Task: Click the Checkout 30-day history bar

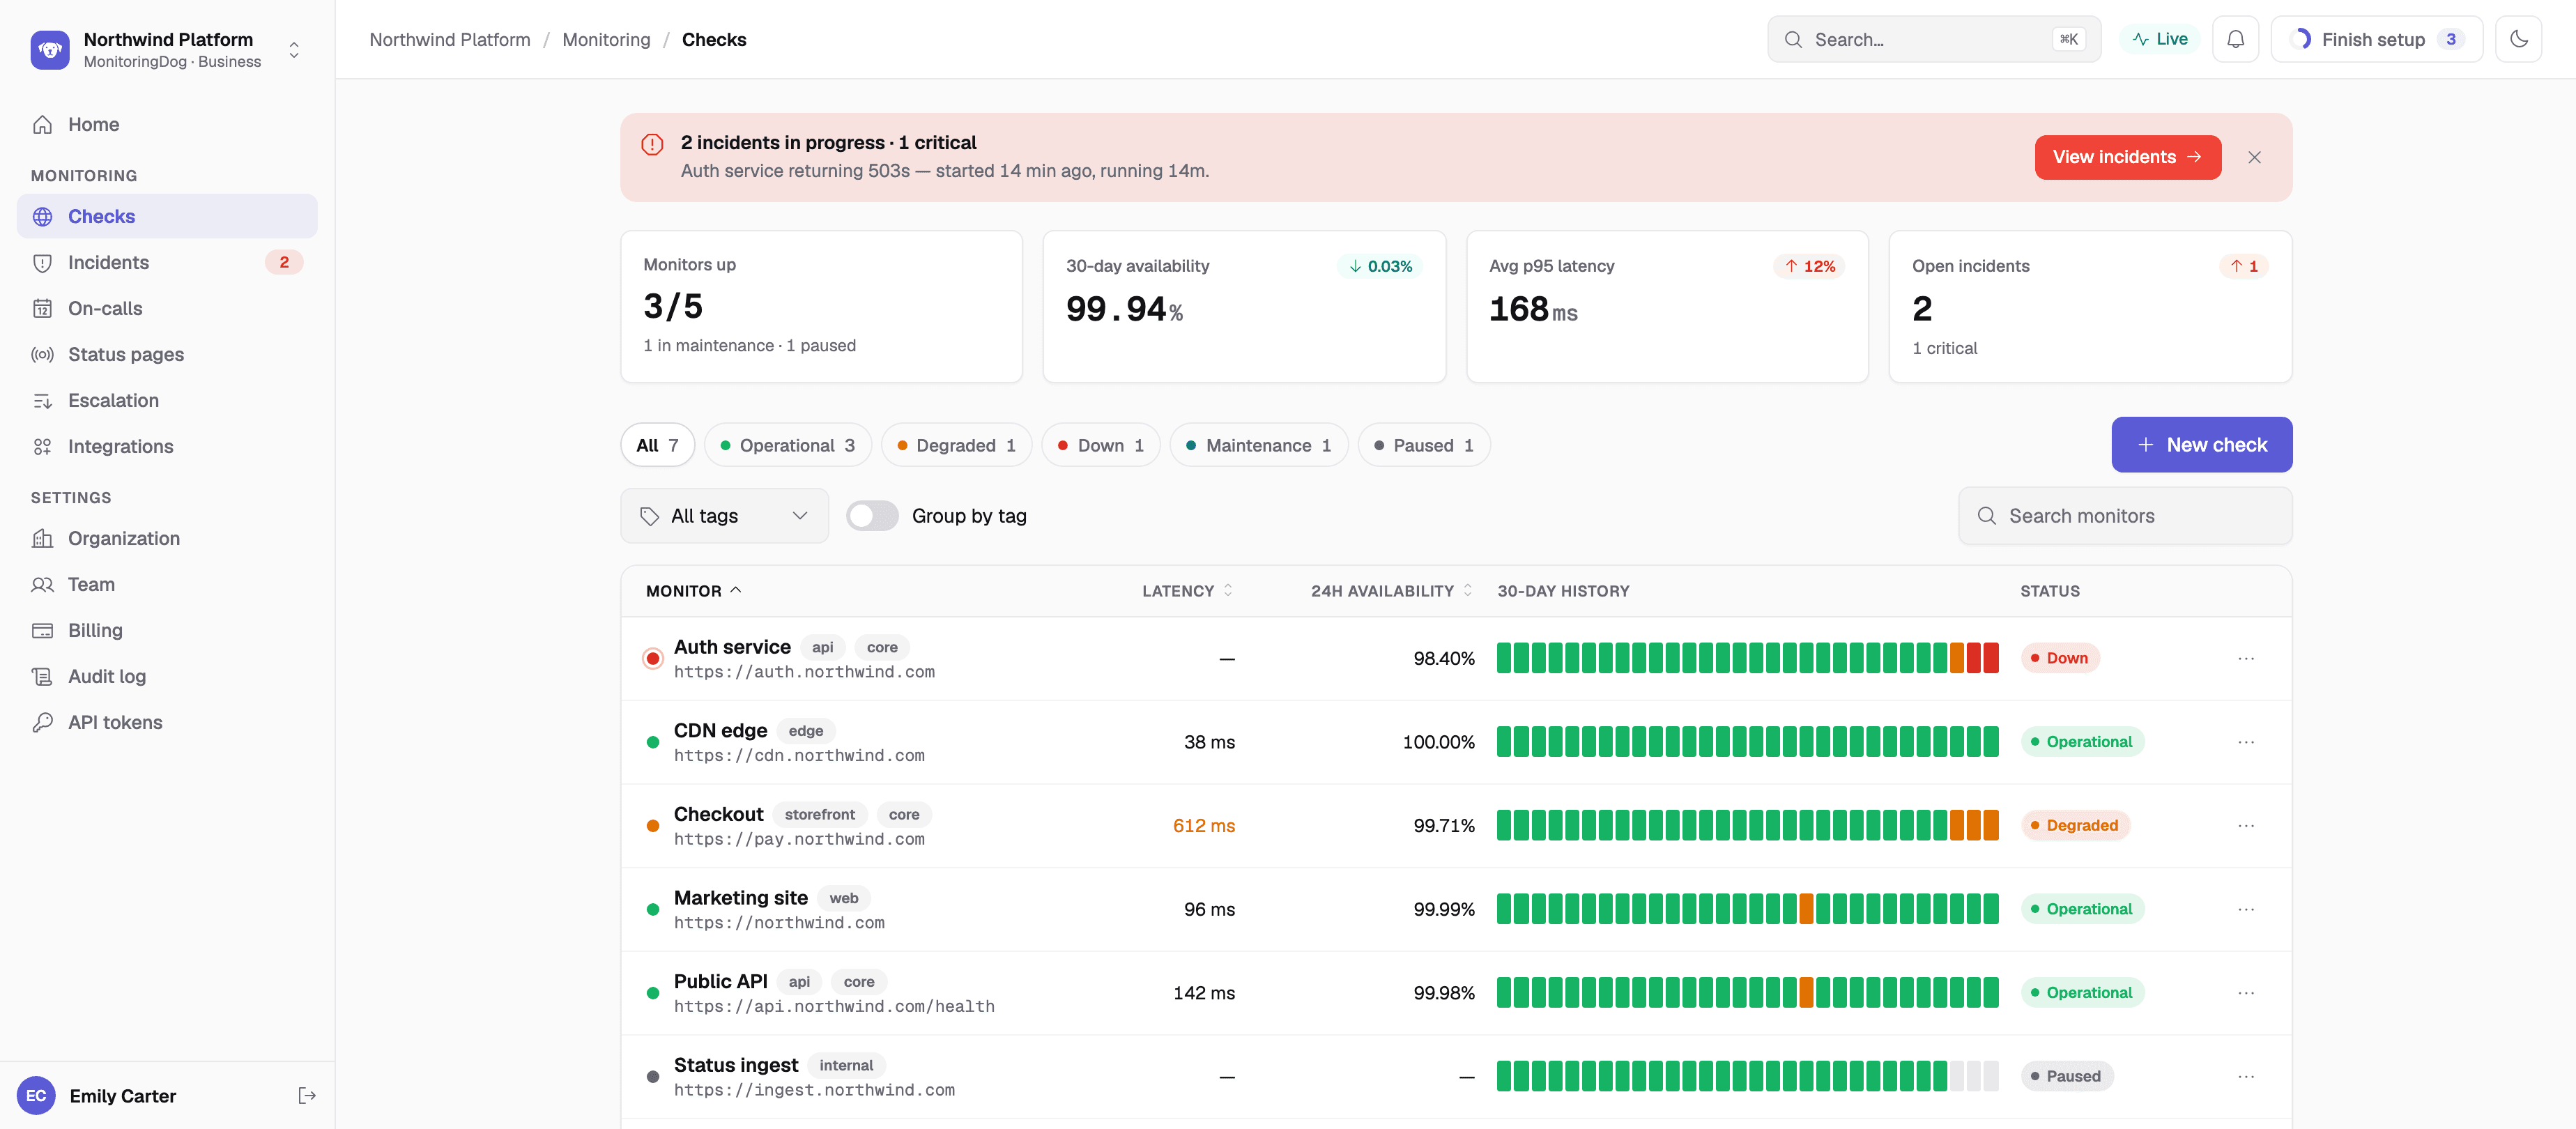Action: click(x=1747, y=826)
